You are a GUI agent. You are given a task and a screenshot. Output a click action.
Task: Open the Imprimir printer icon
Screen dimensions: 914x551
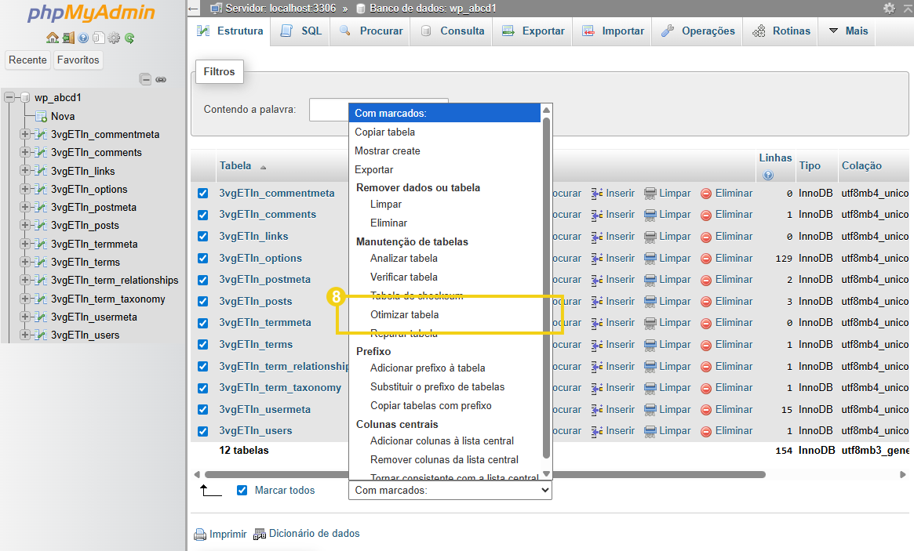200,534
